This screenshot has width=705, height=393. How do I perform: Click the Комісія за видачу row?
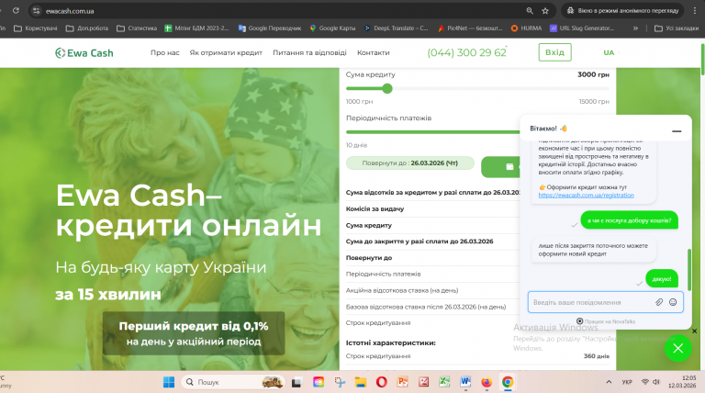432,208
